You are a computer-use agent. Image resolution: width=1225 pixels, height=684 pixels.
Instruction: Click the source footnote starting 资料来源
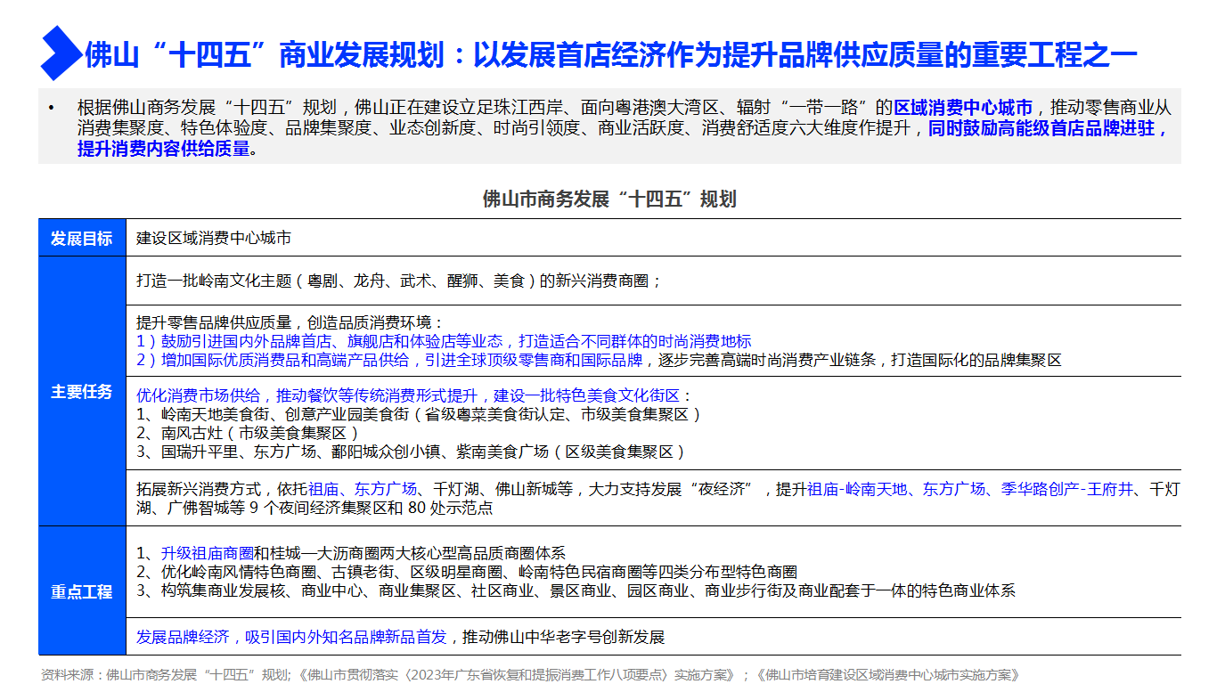coord(530,674)
